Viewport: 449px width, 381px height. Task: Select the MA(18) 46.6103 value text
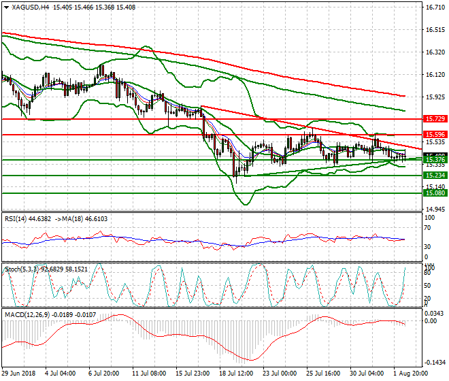(x=84, y=219)
